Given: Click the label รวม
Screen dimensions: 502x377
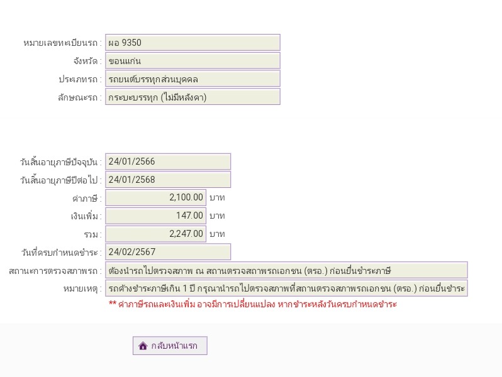Looking at the screenshot, I should click(92, 235).
